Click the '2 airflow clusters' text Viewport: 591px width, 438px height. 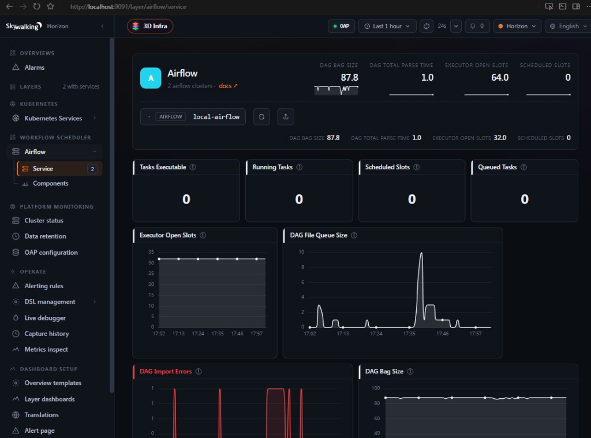(190, 86)
